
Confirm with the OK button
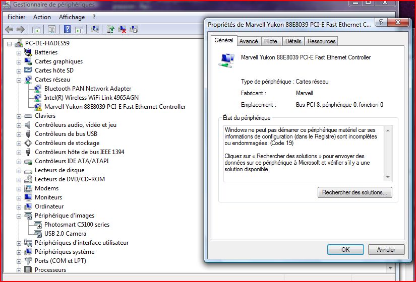coord(345,249)
